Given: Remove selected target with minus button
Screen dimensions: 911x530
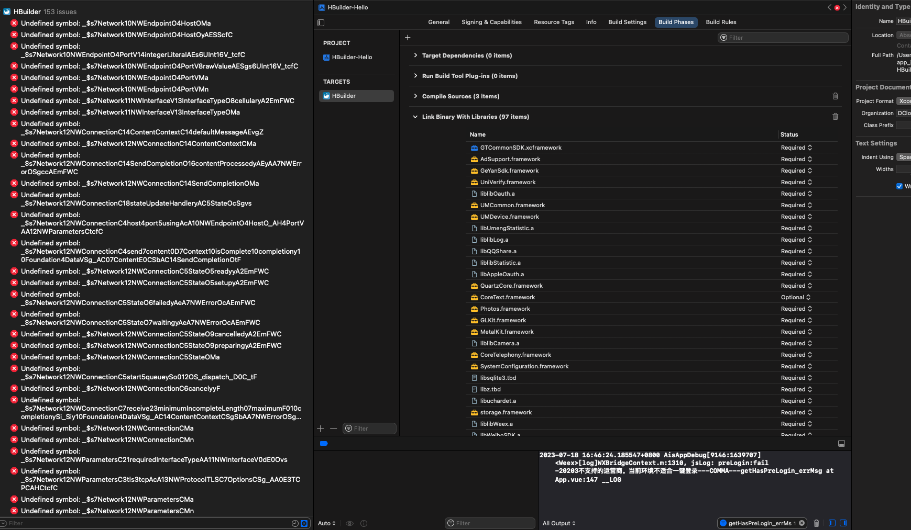Looking at the screenshot, I should (x=333, y=428).
